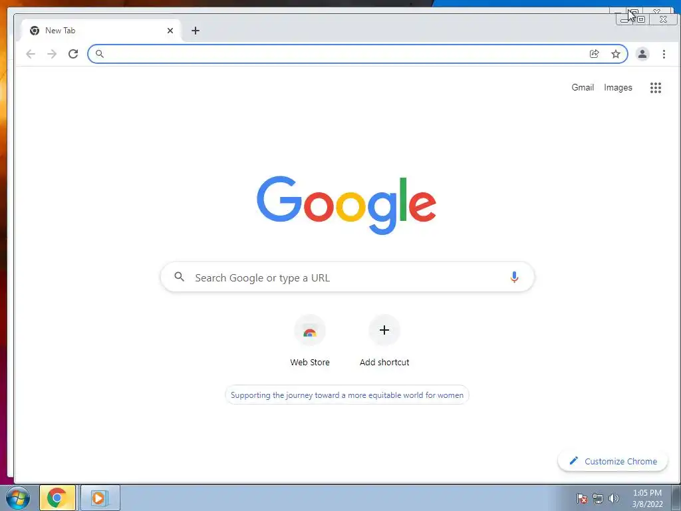Image resolution: width=681 pixels, height=511 pixels.
Task: Bookmark this tab with the star icon
Action: coord(615,54)
